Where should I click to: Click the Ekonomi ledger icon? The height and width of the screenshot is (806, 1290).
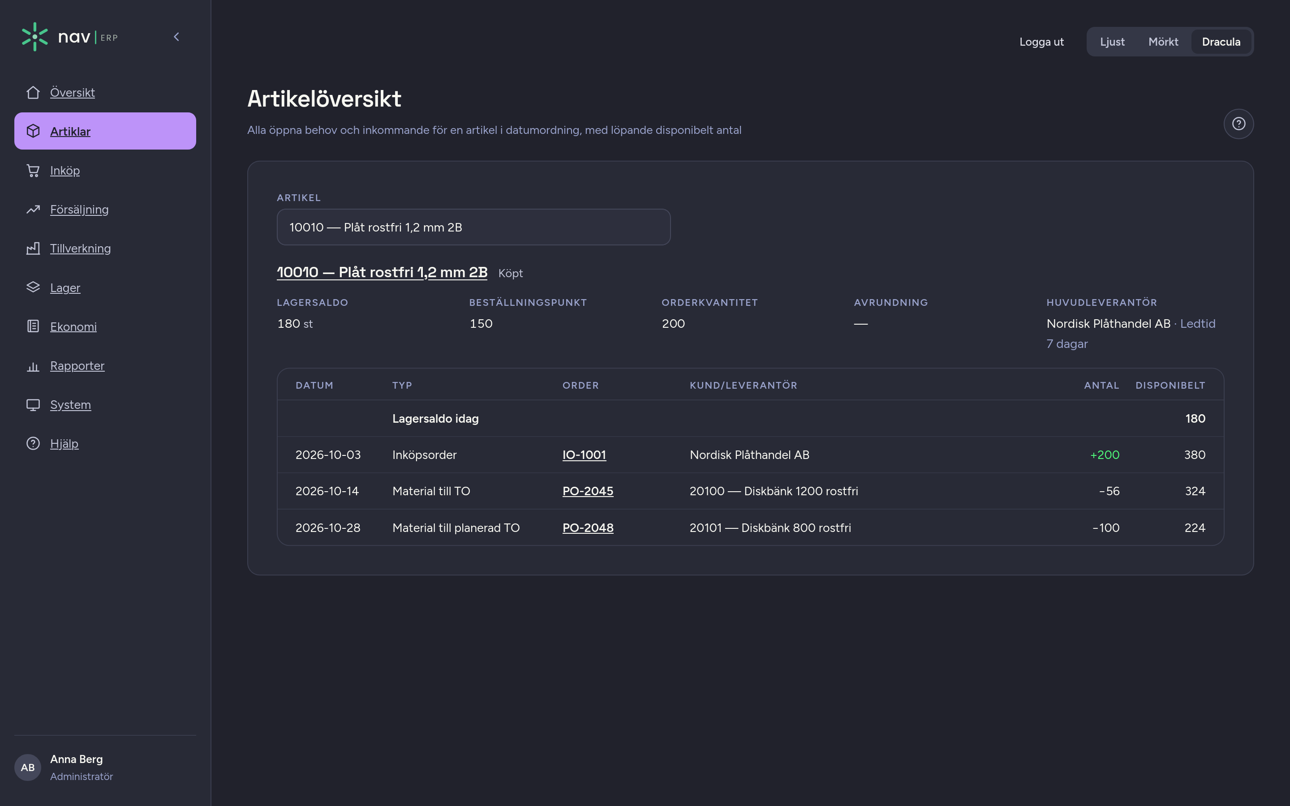point(33,326)
